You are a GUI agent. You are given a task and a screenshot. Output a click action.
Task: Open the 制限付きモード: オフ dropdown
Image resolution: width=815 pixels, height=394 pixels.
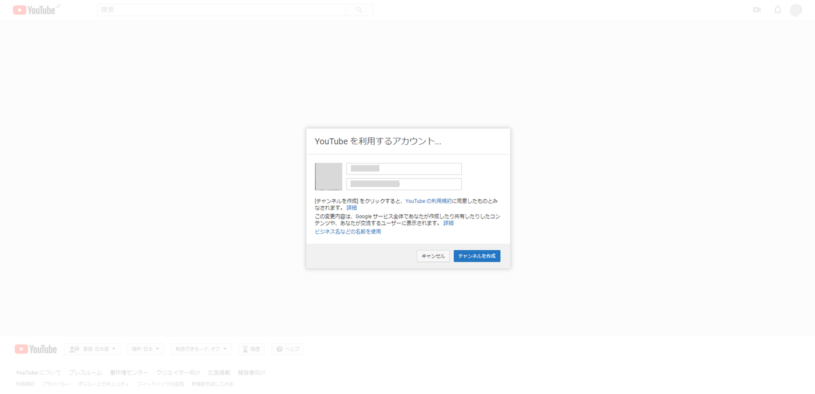click(201, 349)
